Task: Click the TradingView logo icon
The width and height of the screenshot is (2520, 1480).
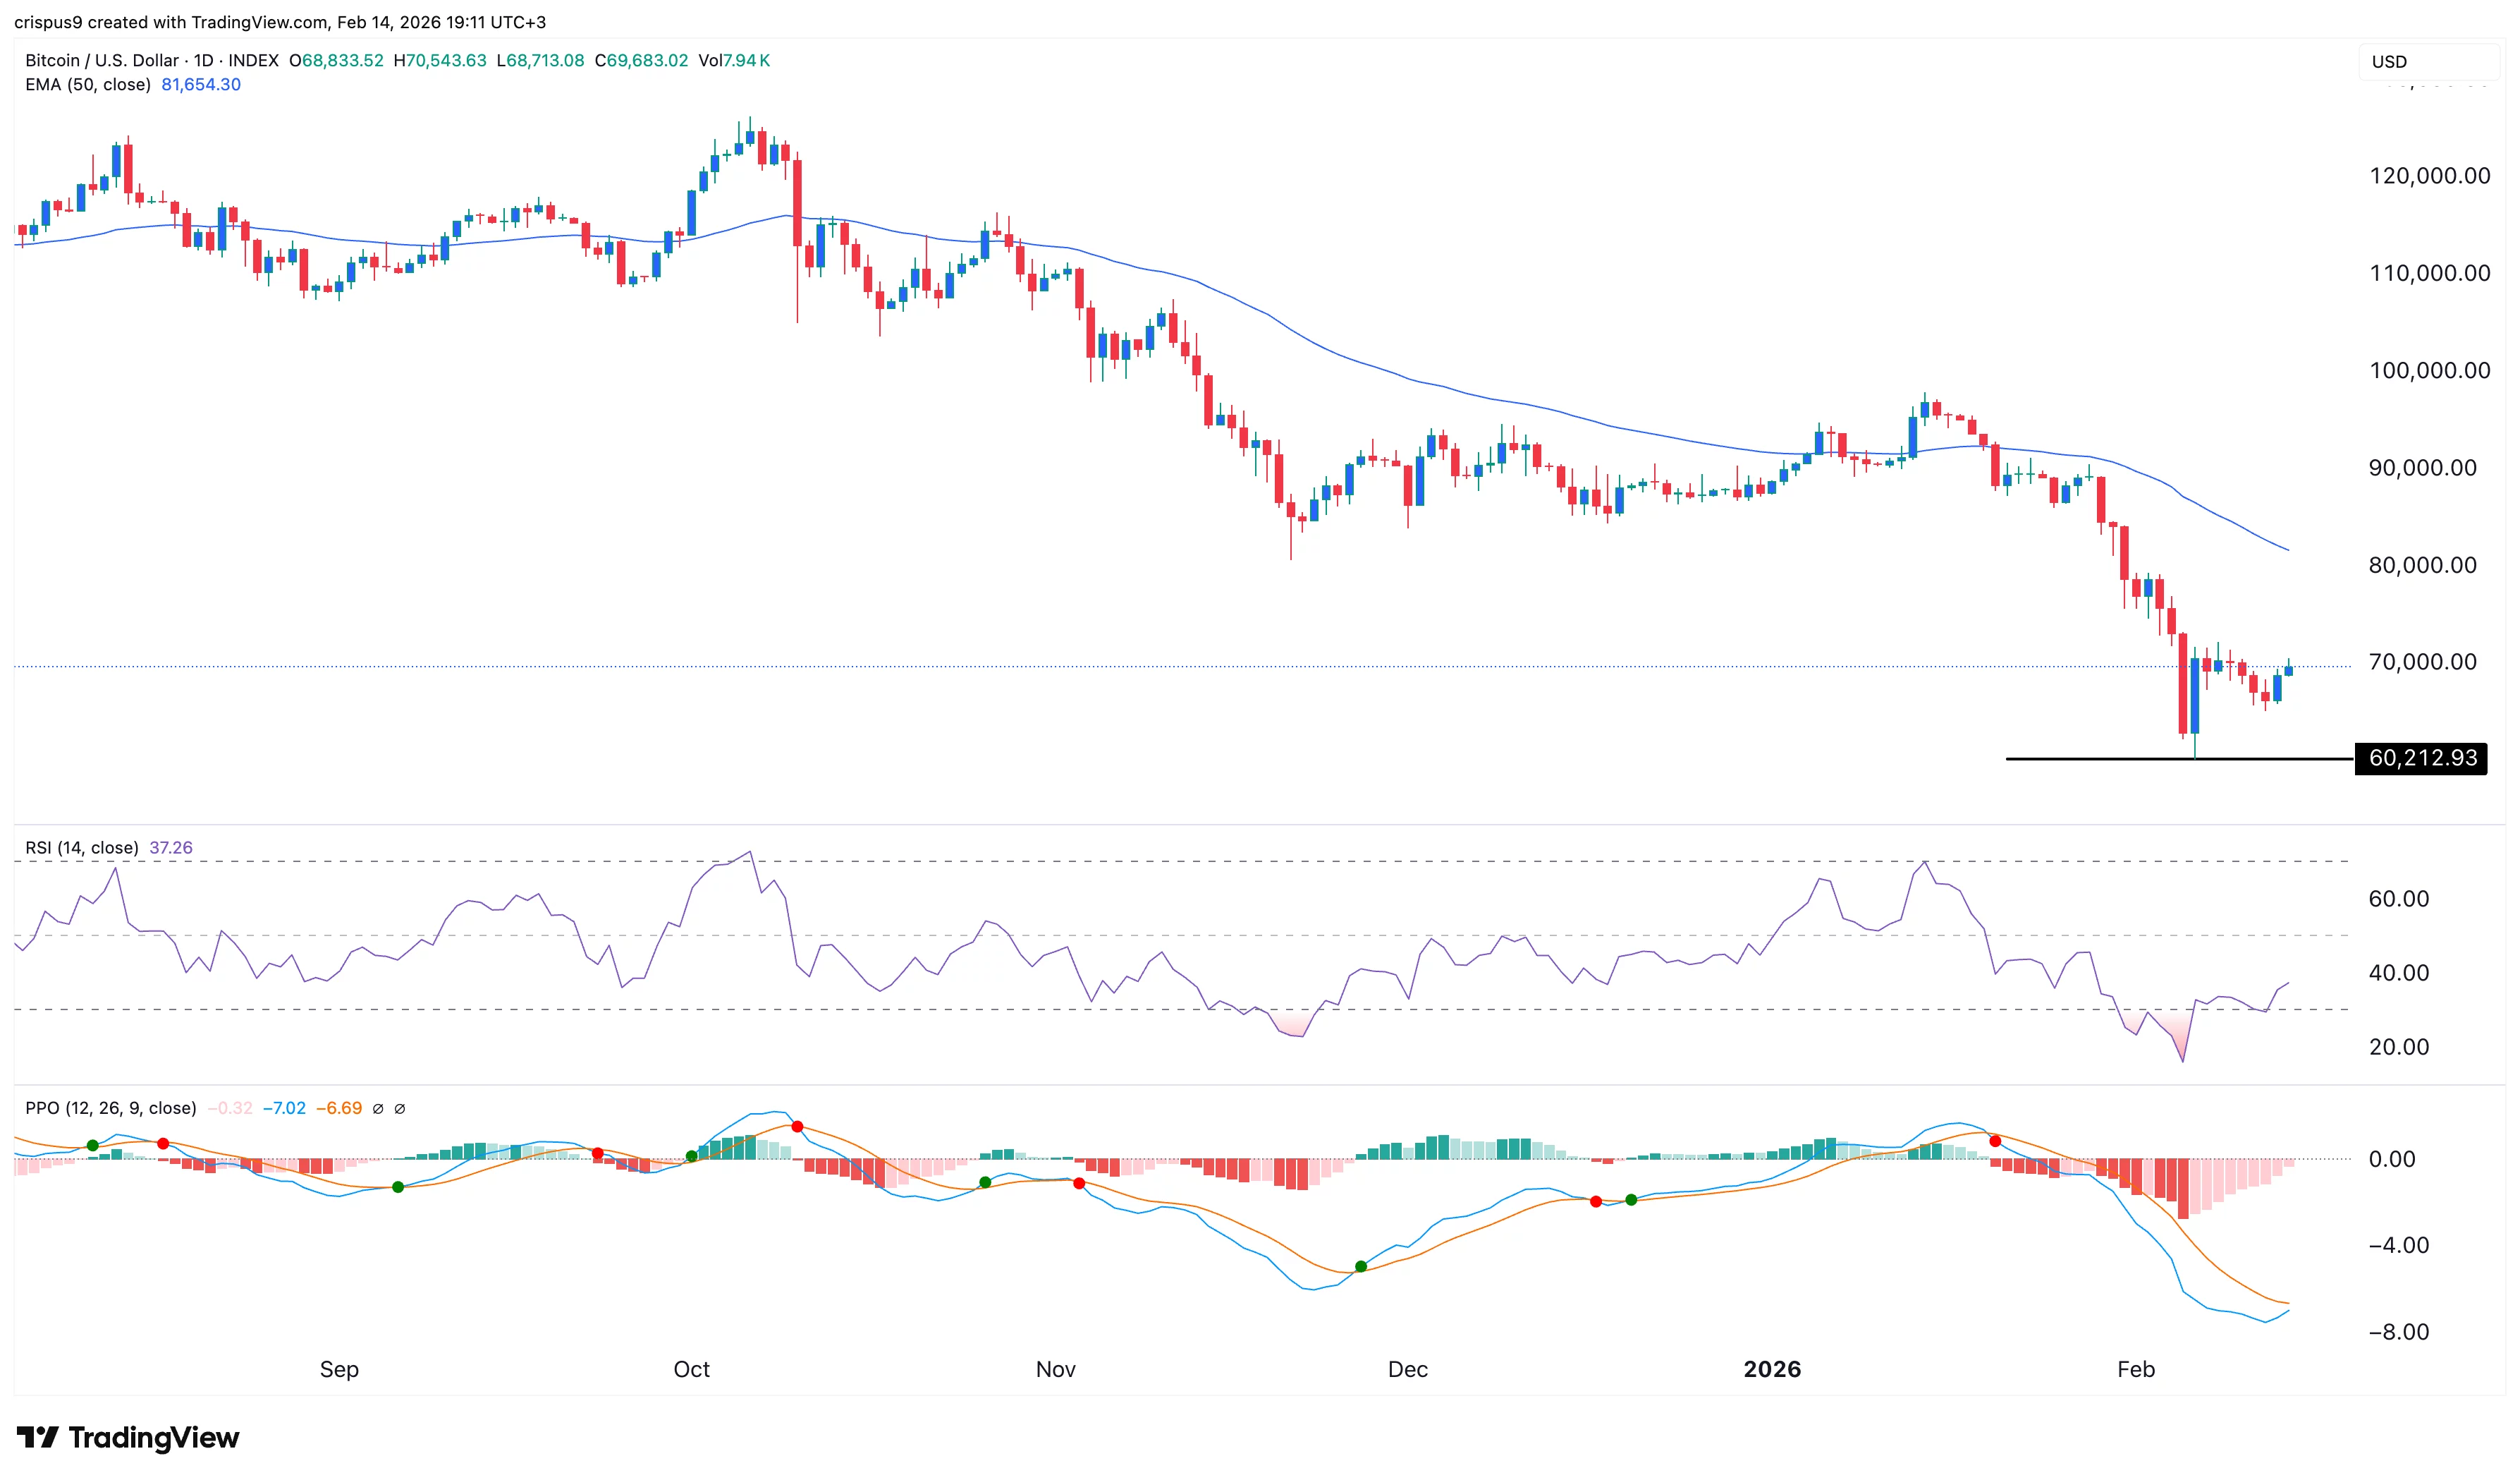Action: tap(39, 1438)
